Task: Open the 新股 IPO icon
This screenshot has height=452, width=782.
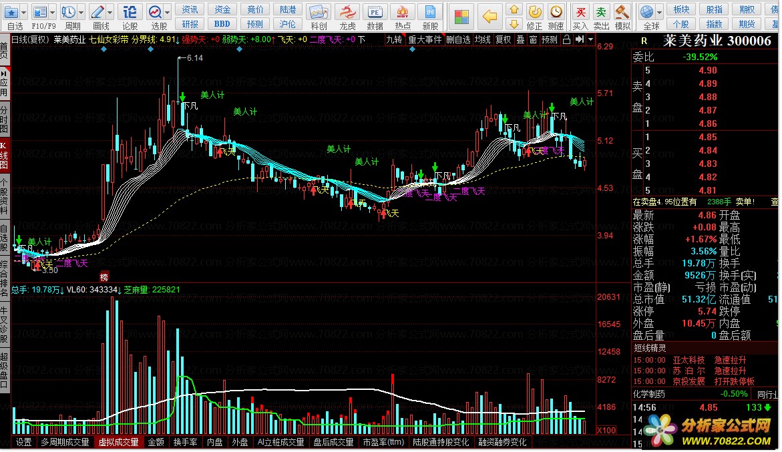Action: (x=430, y=13)
